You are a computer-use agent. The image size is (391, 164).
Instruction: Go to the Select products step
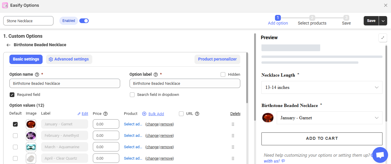pyautogui.click(x=312, y=20)
